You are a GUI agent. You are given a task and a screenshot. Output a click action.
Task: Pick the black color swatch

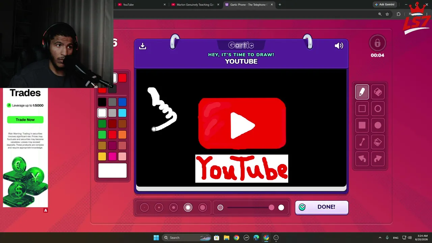(102, 102)
